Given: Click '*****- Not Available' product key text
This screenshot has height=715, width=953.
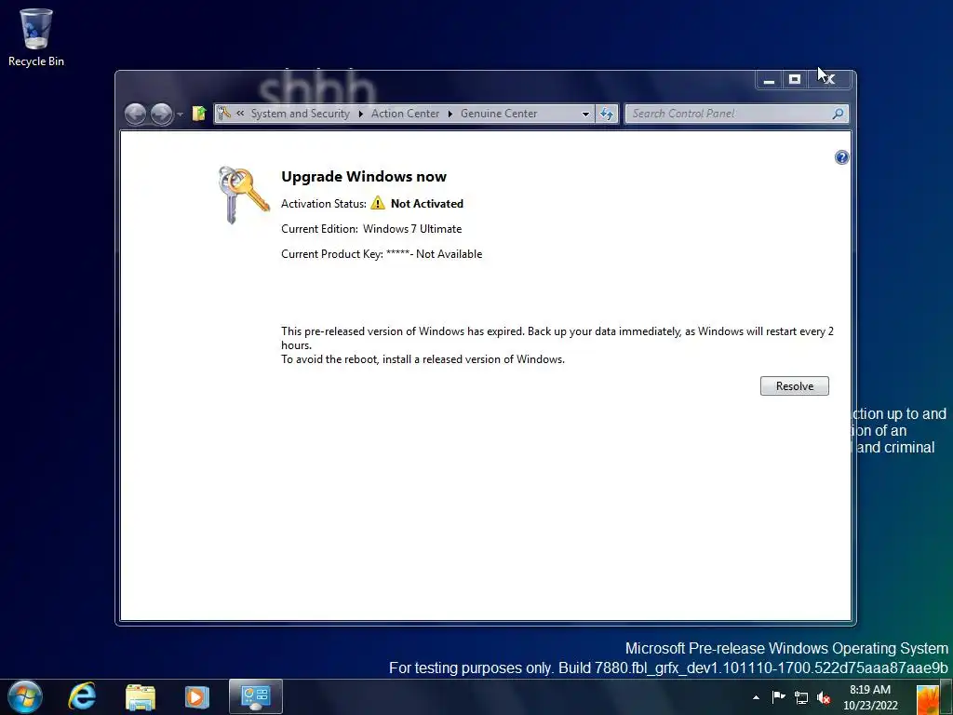Looking at the screenshot, I should (434, 254).
